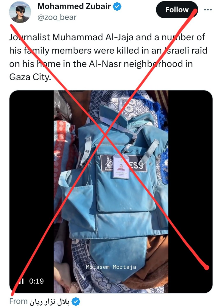Viewport: 222px width, 308px height.
Task: Click "Gaza City." in the tweet text
Action: 30,77
